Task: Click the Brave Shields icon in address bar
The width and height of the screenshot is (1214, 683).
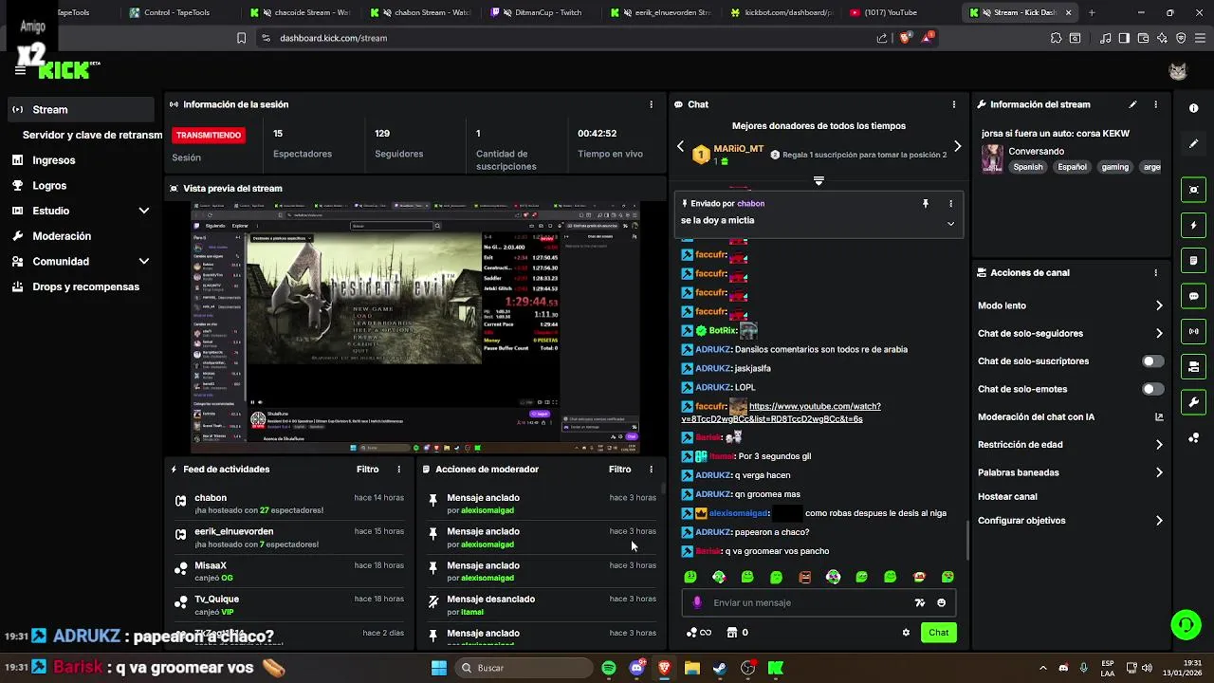Action: [905, 38]
